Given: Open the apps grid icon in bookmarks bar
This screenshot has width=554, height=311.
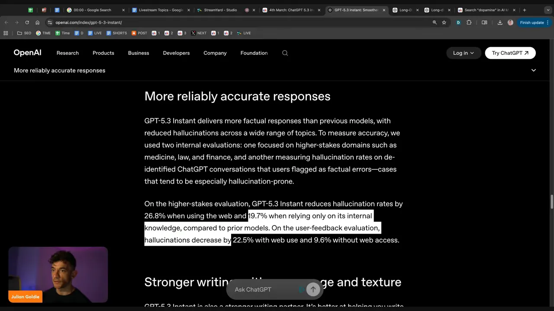Looking at the screenshot, I should [6, 33].
